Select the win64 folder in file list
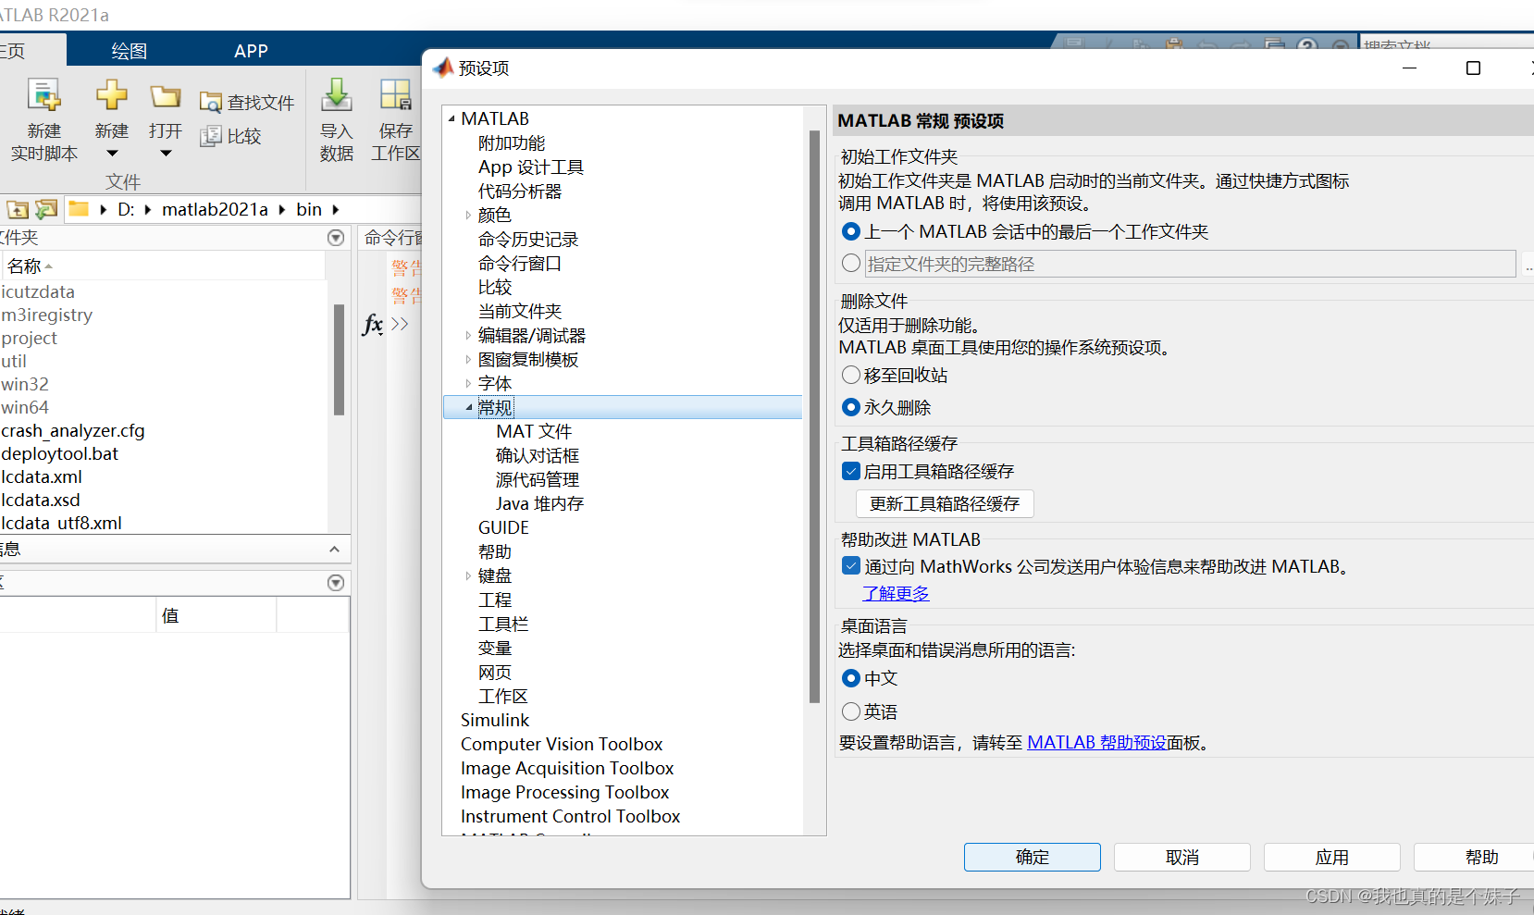 [25, 408]
